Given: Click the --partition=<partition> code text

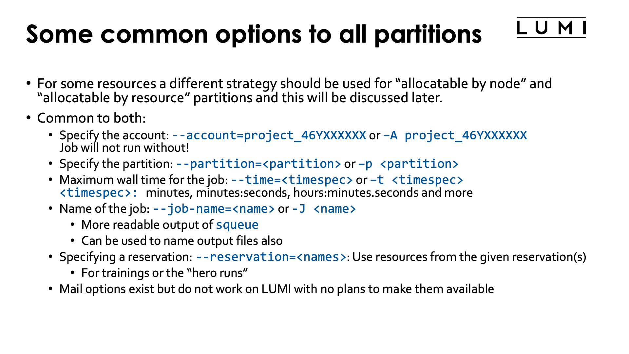Looking at the screenshot, I should coord(258,164).
